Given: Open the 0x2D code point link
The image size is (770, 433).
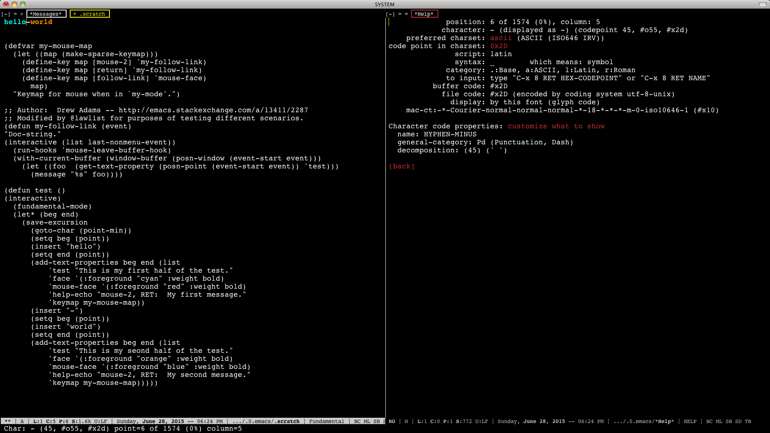Looking at the screenshot, I should coord(499,46).
